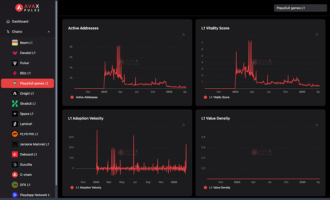Open Dexalot L1 chain page

click(28, 53)
